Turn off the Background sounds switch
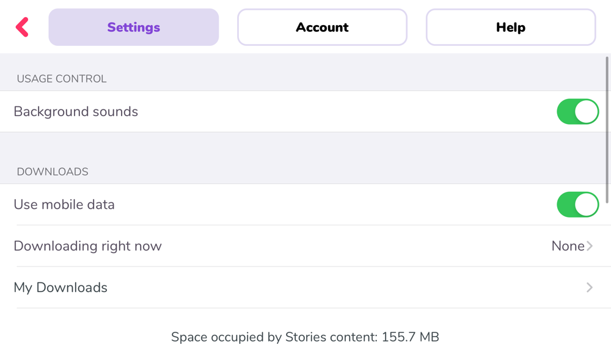The height and width of the screenshot is (344, 611). click(x=577, y=112)
